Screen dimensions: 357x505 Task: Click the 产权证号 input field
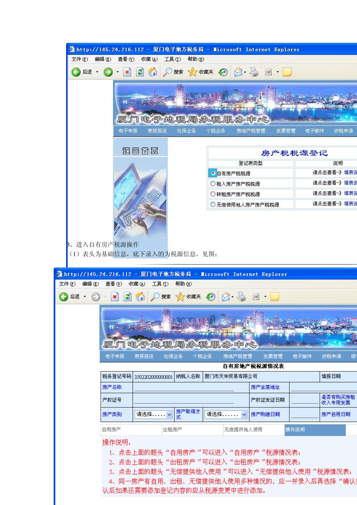tap(184, 400)
